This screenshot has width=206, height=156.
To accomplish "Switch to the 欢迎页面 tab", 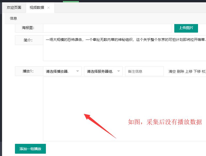I will (x=14, y=8).
